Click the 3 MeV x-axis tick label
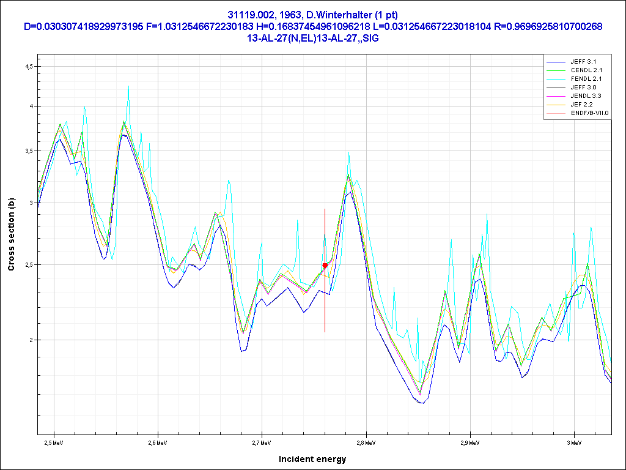The width and height of the screenshot is (626, 470). [x=573, y=442]
